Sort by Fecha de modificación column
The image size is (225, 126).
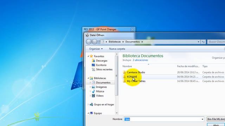coord(188,66)
